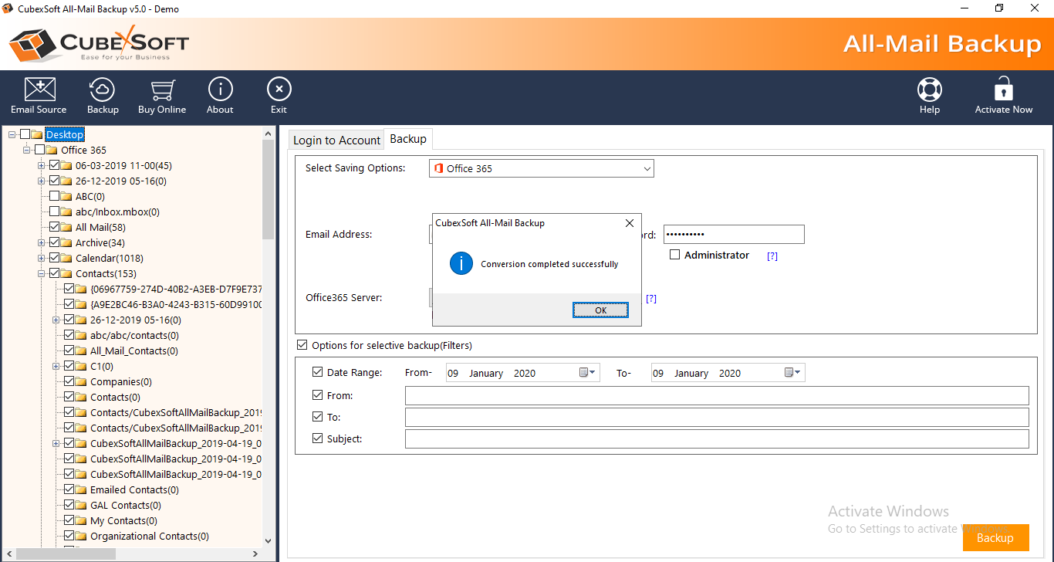Open Buy Online shopping cart
This screenshot has width=1054, height=562.
(x=162, y=96)
